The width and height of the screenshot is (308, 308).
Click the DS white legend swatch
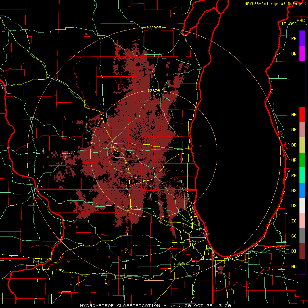pos(302,205)
